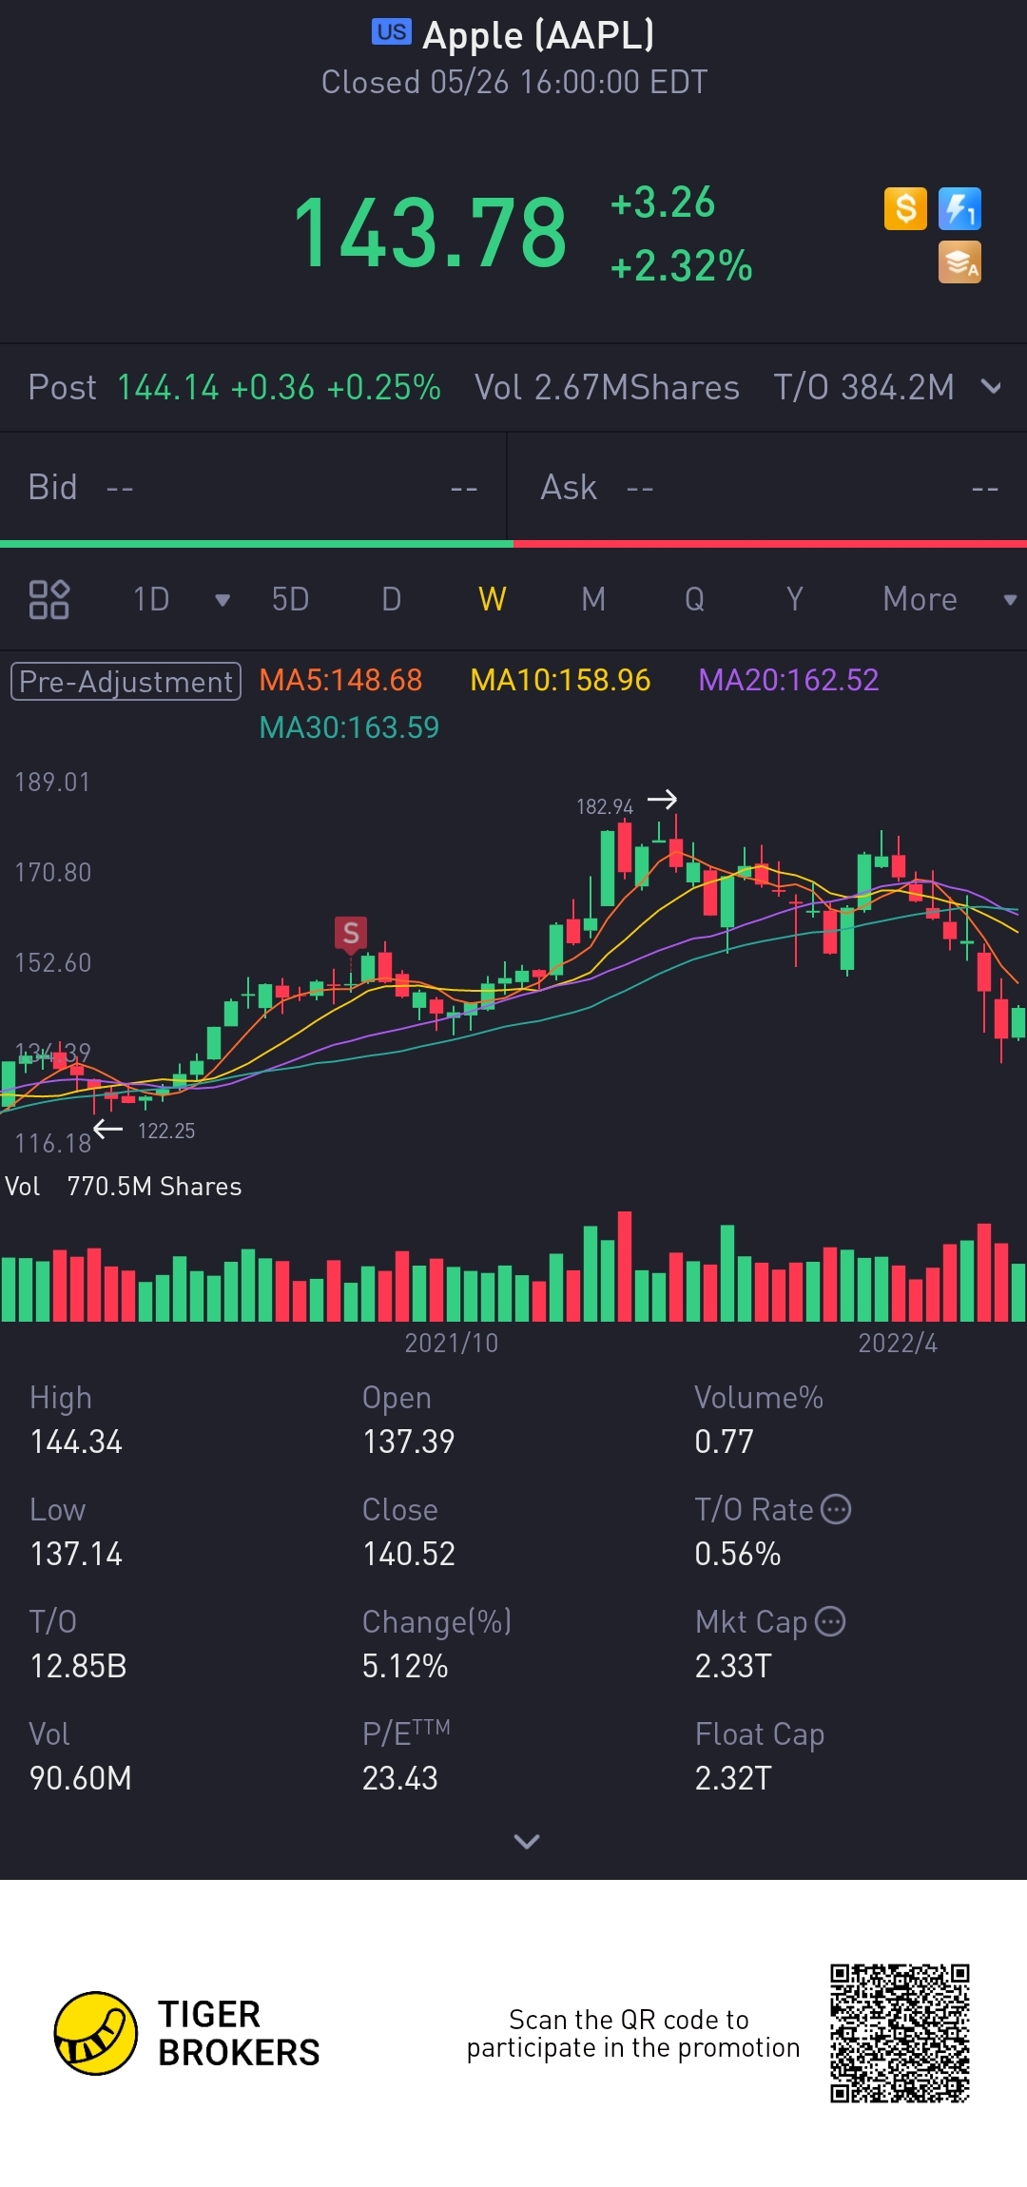Switch to the 1D chart tab
The width and height of the screenshot is (1027, 2187).
pos(151,599)
